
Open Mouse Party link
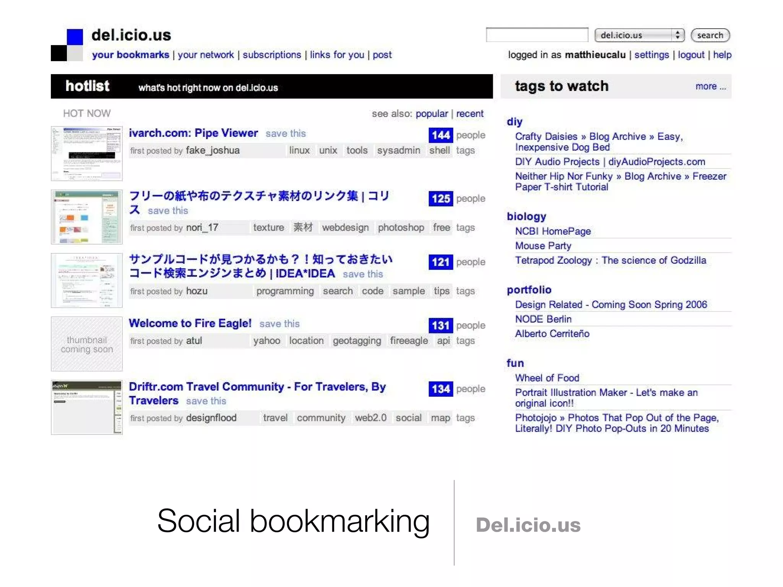543,246
